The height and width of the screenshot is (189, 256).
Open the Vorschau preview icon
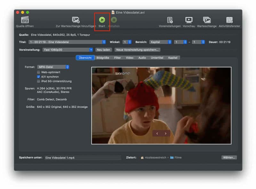[x=189, y=20]
